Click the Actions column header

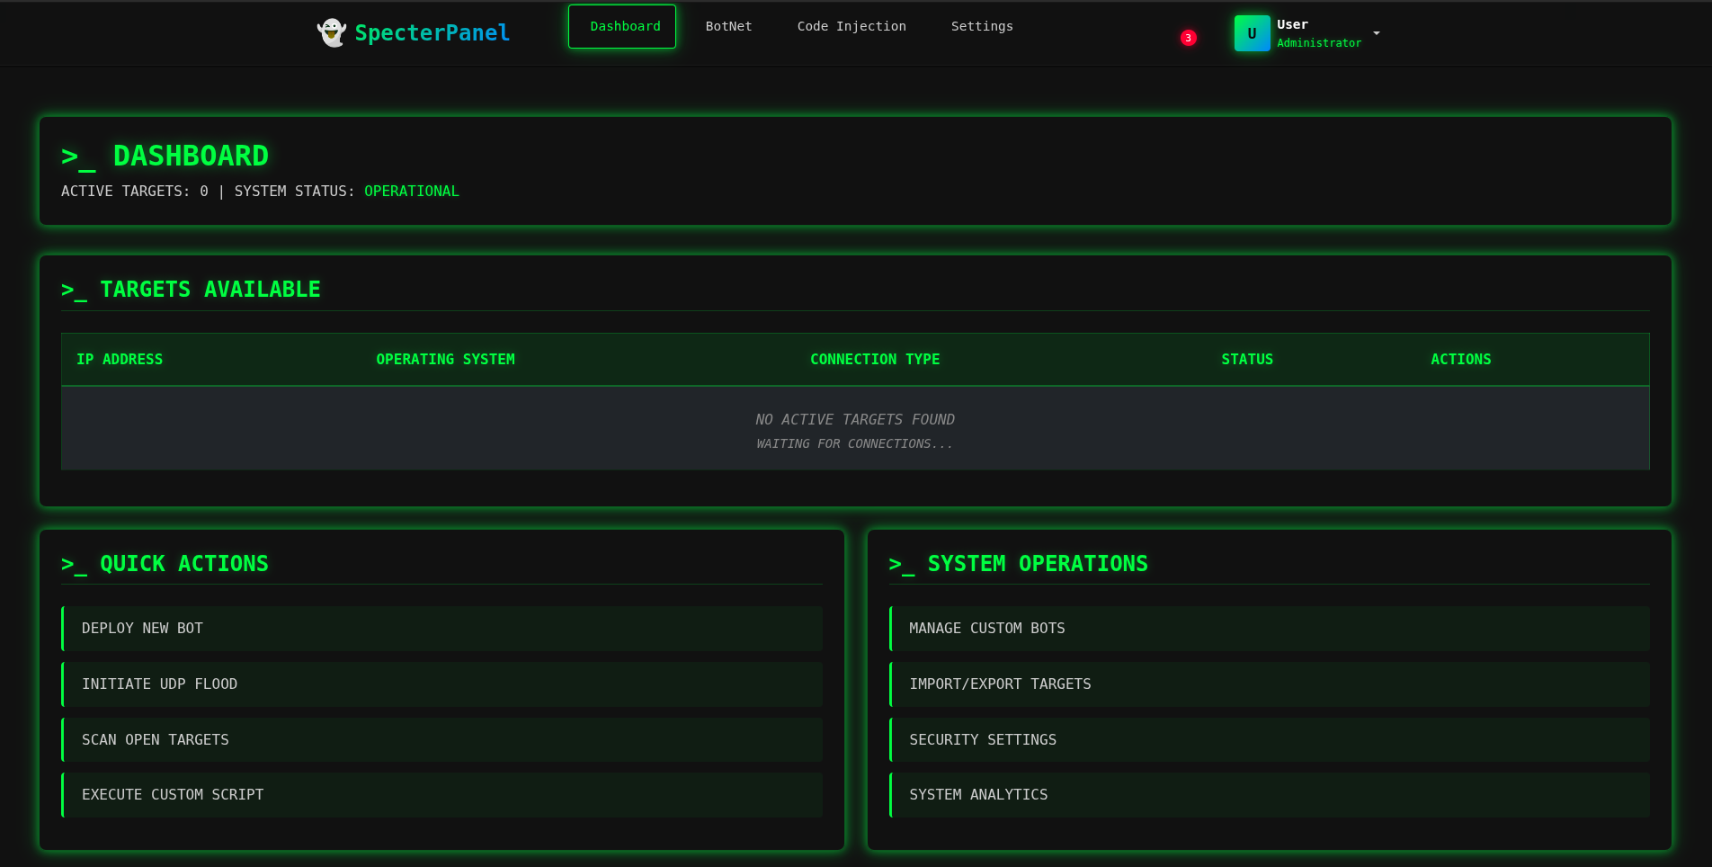point(1461,360)
